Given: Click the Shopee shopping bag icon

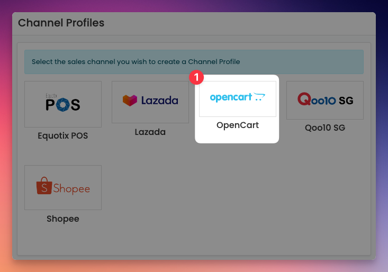Looking at the screenshot, I should pos(44,185).
